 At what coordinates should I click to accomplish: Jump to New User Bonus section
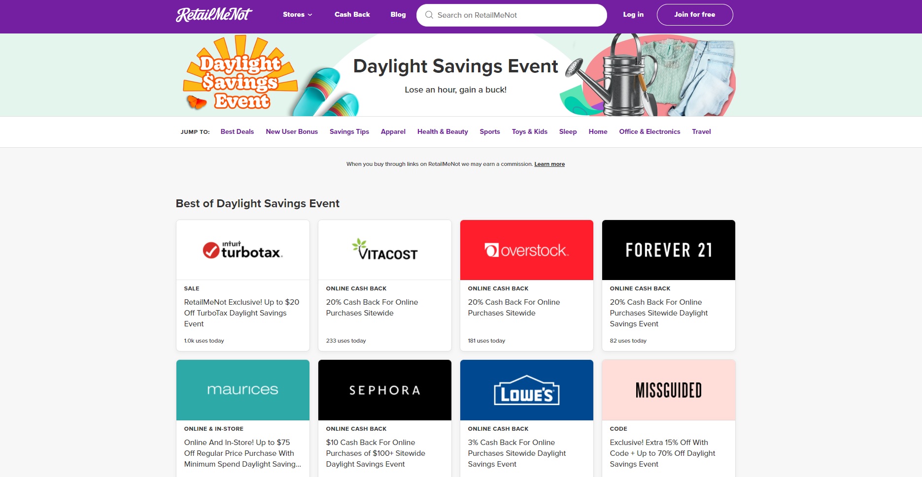pos(292,131)
